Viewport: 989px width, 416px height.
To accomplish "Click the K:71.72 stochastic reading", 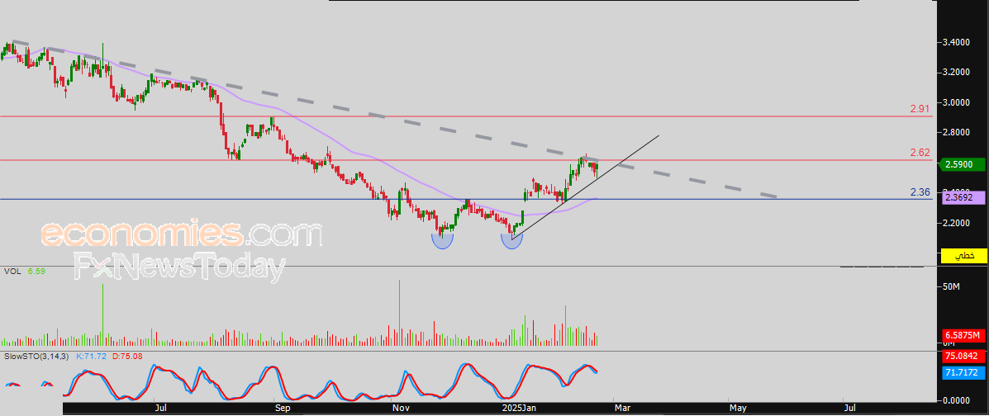I will click(x=91, y=357).
